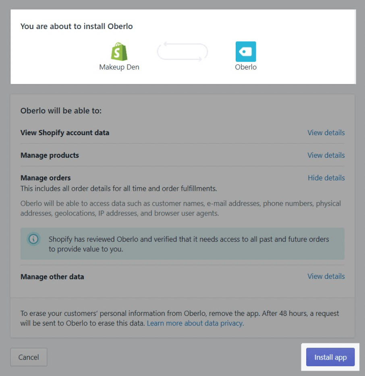
Task: Click the 'Oberlo will be able to:' heading
Action: (61, 111)
